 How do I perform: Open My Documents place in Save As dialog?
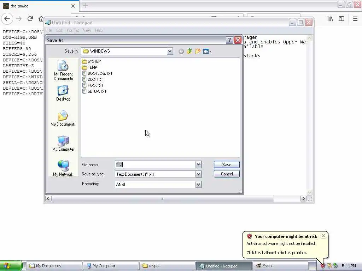point(63,118)
